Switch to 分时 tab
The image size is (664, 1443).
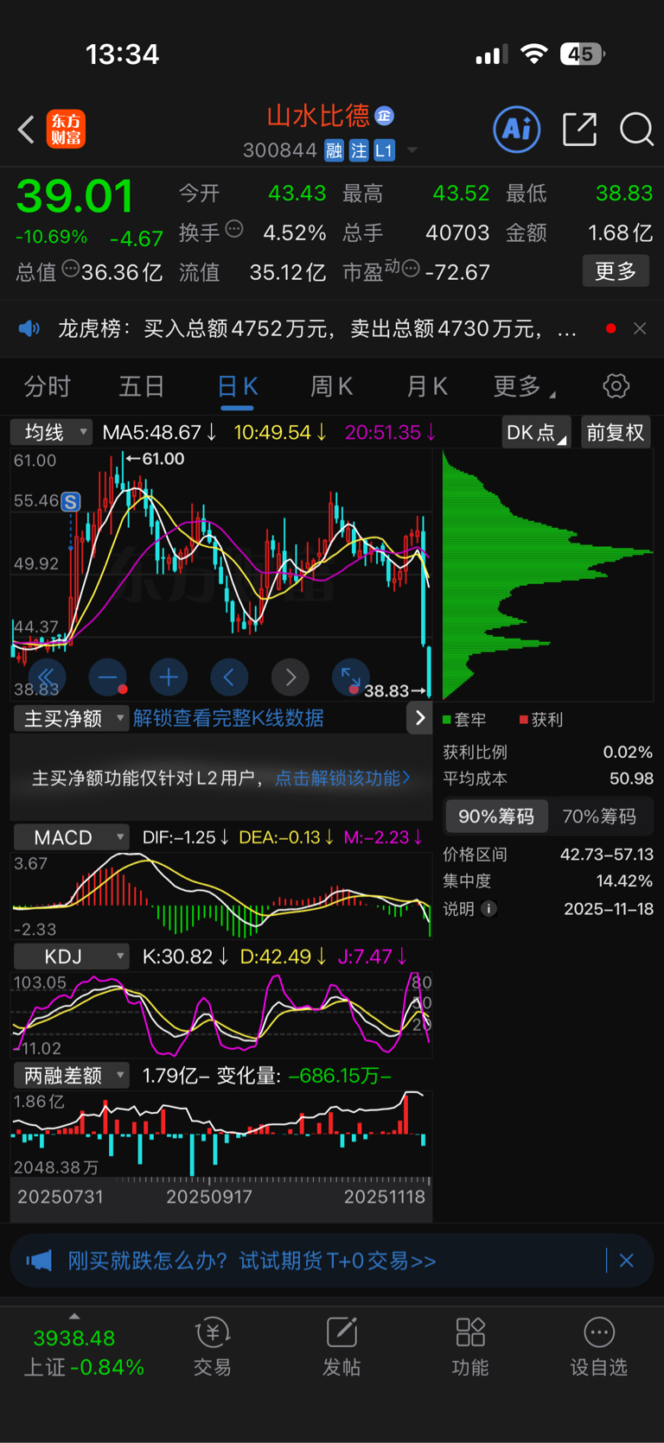tap(48, 386)
